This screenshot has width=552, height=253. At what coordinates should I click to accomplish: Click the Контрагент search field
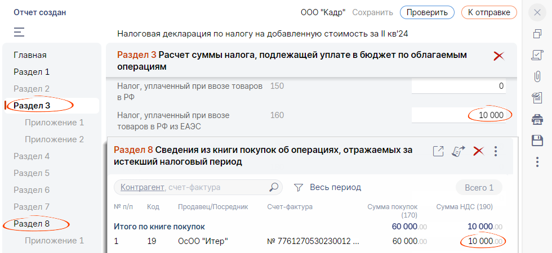click(x=192, y=187)
